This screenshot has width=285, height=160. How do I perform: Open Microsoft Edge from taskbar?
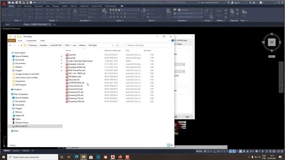76,157
